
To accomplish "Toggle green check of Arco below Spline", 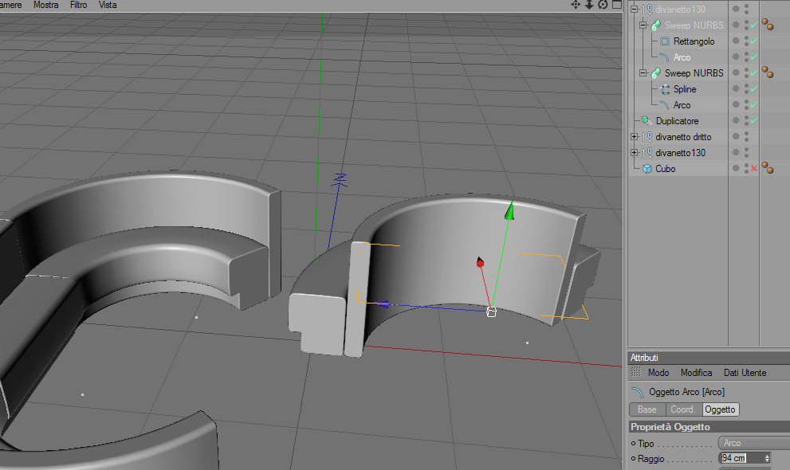I will [x=753, y=104].
